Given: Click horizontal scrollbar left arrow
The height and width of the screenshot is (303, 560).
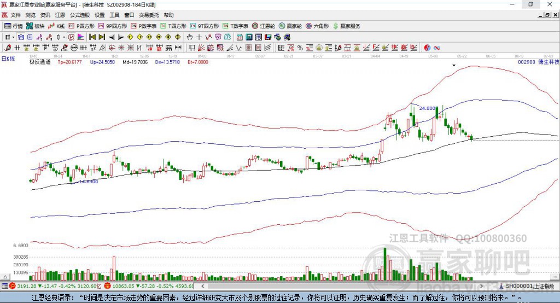Looking at the screenshot, I should coord(202,286).
